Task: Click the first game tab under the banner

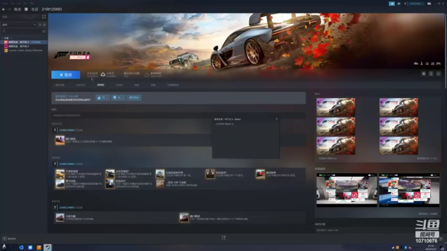Action: point(60,85)
